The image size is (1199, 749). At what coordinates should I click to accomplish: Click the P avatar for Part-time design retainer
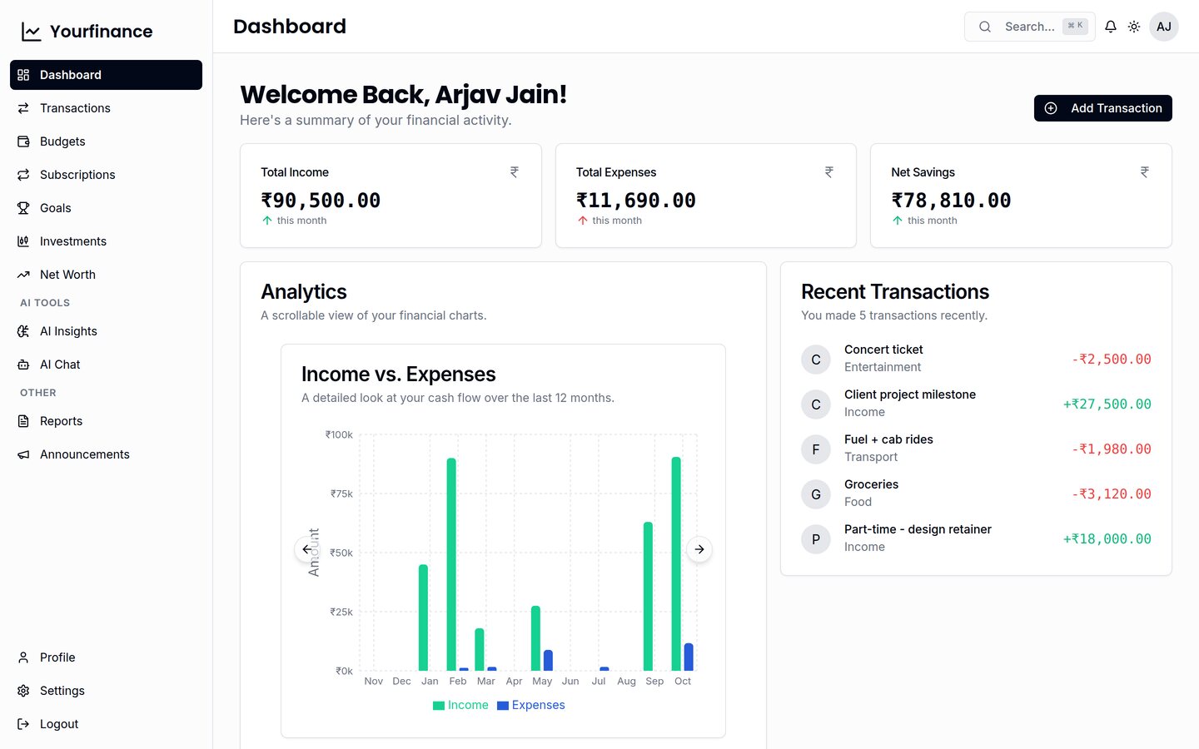816,539
